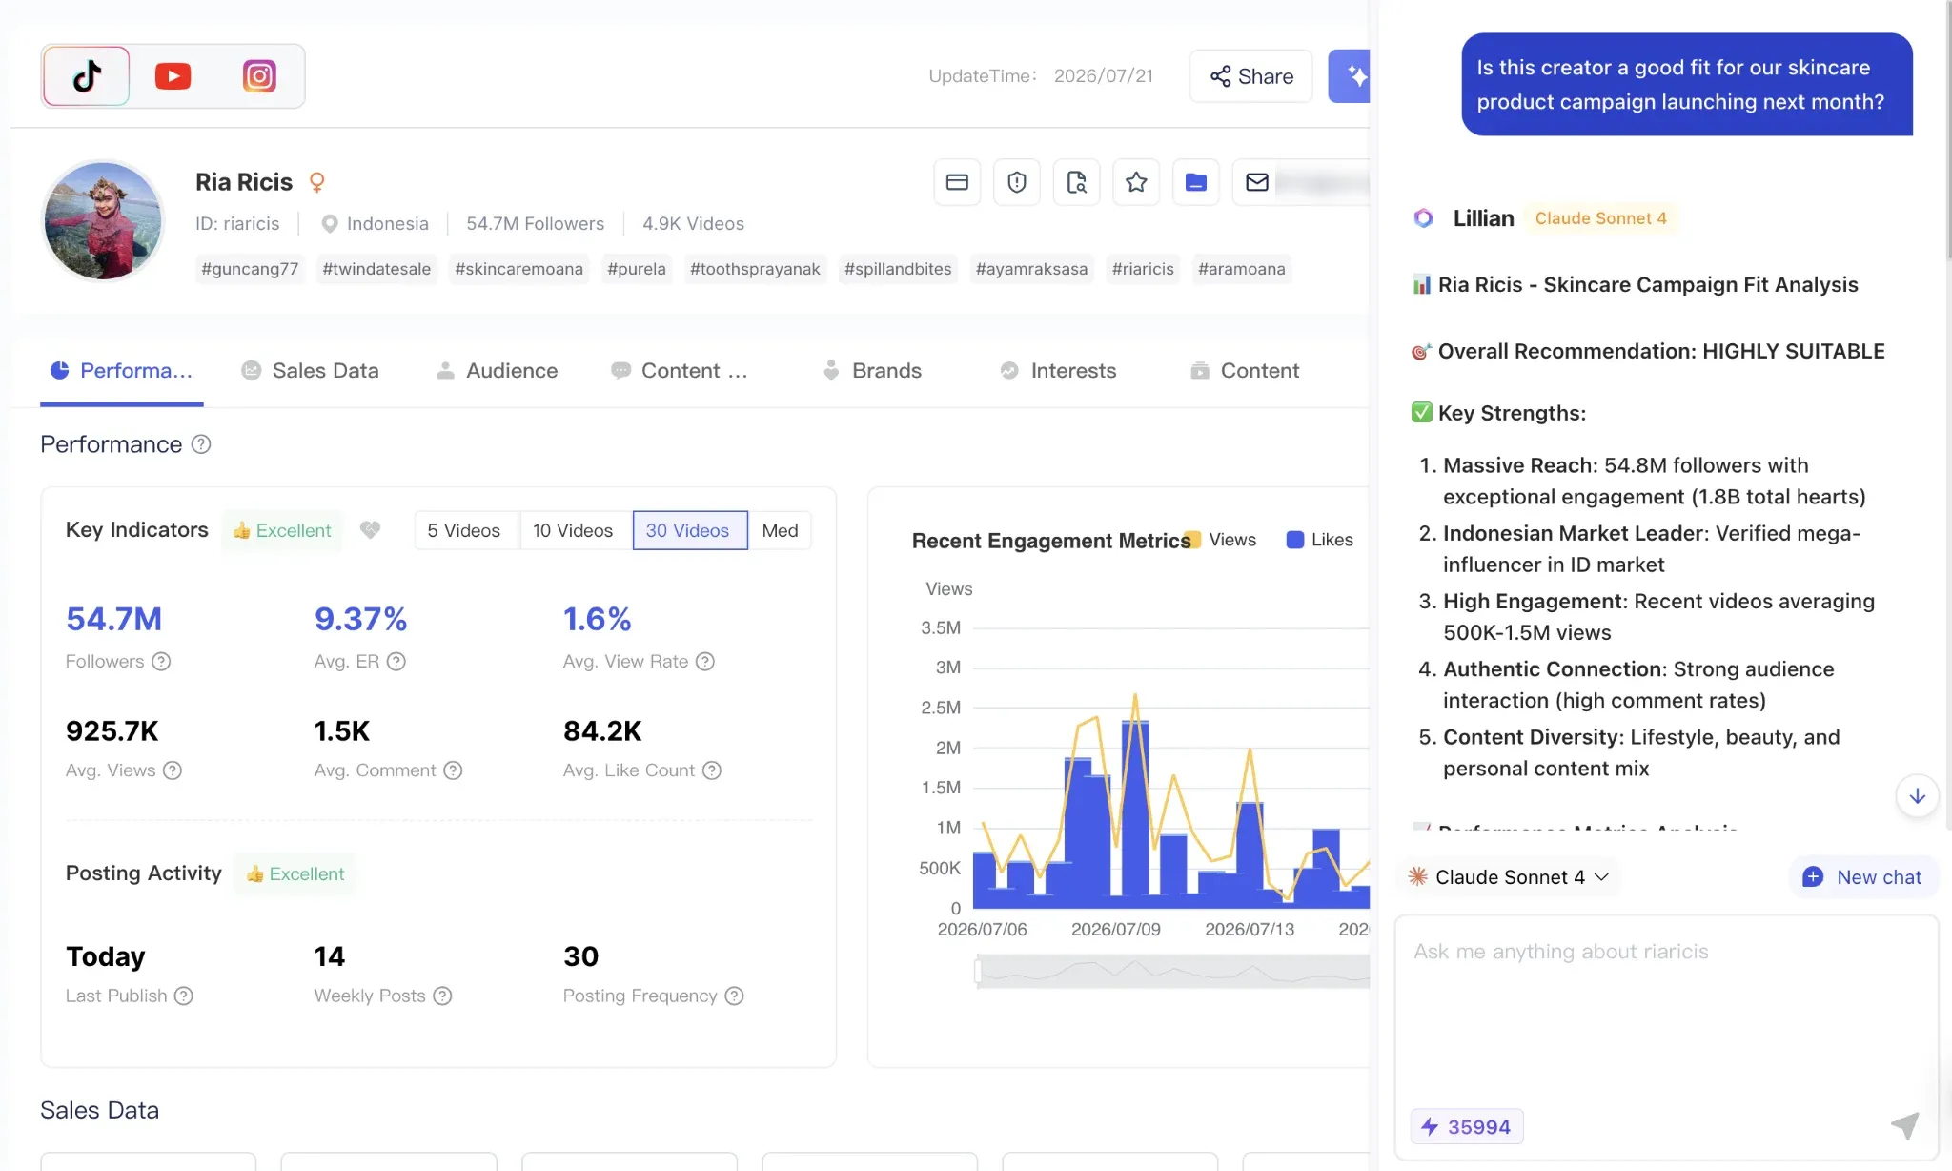Click the Claude Sonnet 4 badge beside Lillian
Viewport: 1952px width, 1171px height.
[x=1600, y=218]
